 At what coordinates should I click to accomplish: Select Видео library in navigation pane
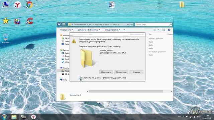click(x=66, y=53)
